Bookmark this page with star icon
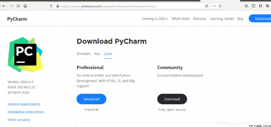This screenshot has width=271, height=127. click(220, 6)
